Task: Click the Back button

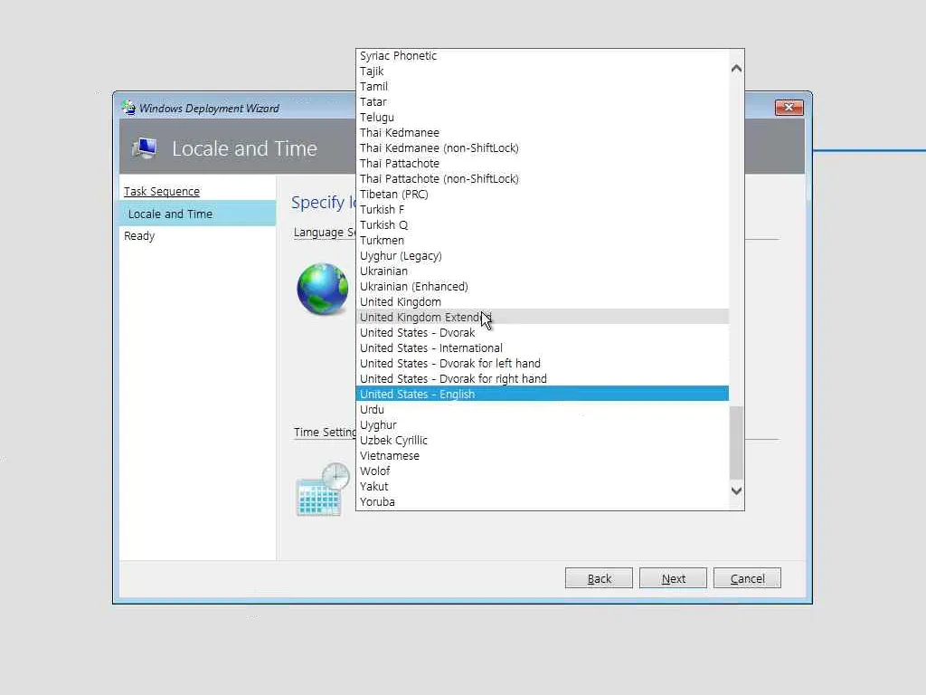Action: 599,578
